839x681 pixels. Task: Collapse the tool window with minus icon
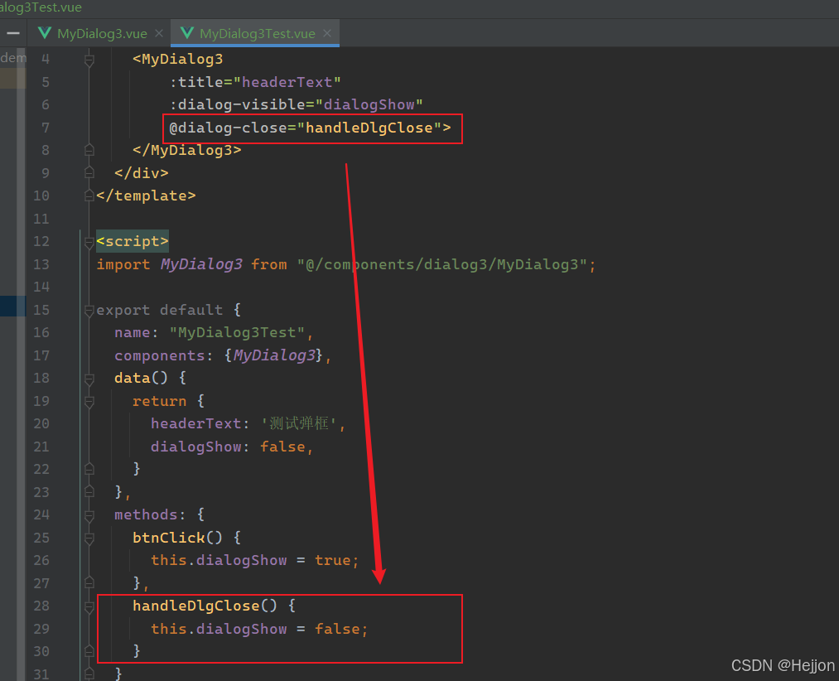[13, 33]
